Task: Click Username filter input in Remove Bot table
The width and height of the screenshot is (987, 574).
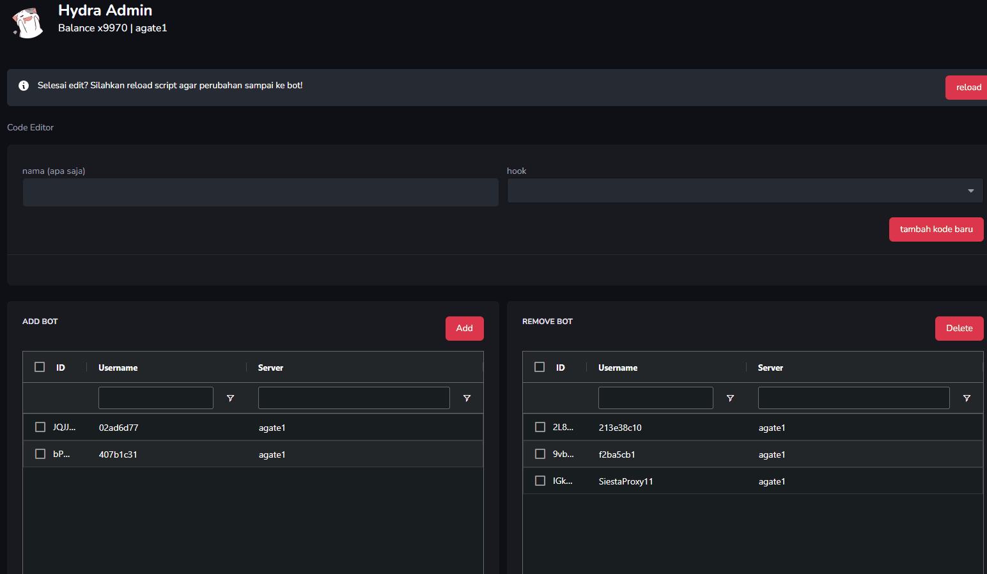Action: (x=655, y=398)
